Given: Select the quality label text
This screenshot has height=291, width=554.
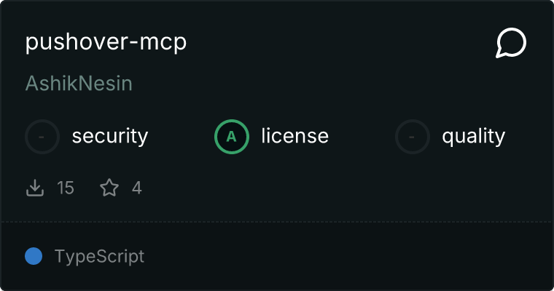Looking at the screenshot, I should tap(473, 137).
